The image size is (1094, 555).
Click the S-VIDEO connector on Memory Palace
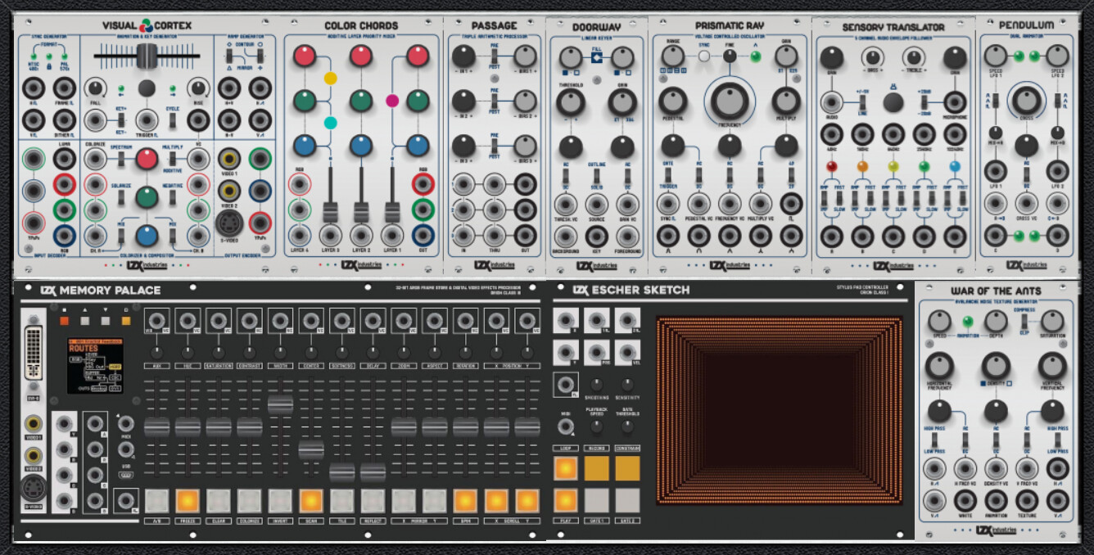pos(33,488)
